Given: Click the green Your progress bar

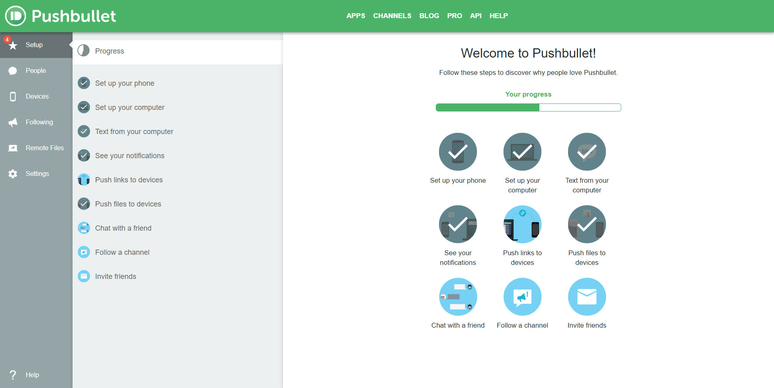Looking at the screenshot, I should 528,107.
